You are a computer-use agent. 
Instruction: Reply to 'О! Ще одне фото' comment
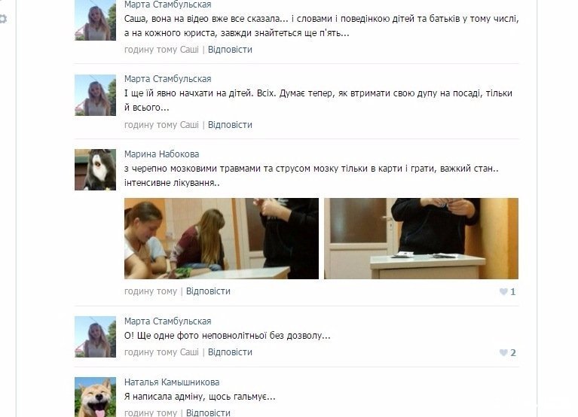(x=230, y=352)
